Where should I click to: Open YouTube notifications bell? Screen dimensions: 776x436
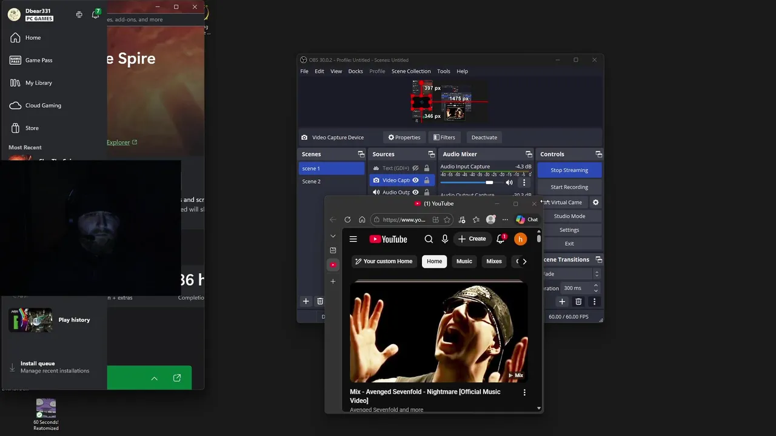[x=501, y=239]
